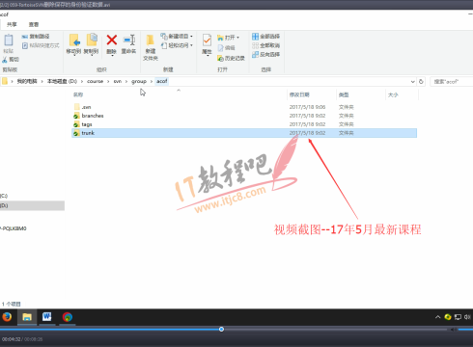Select the .svn folder row

[x=244, y=107]
